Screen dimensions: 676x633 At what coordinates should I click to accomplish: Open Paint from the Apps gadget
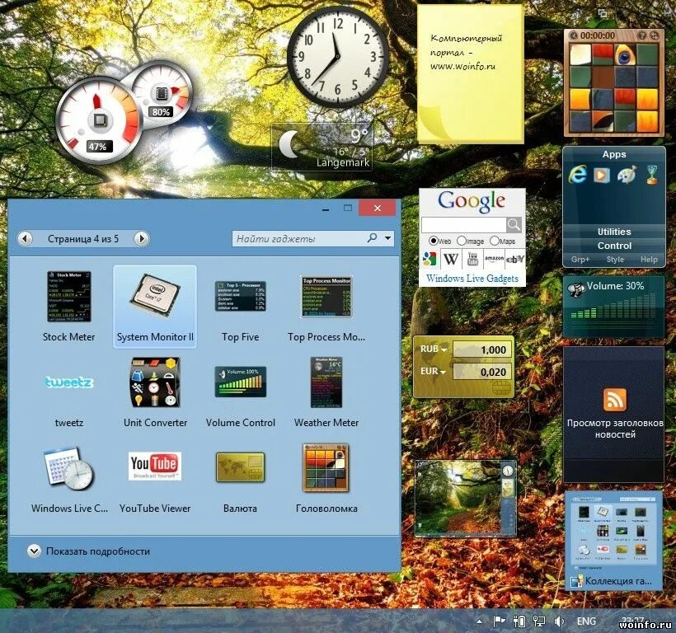click(626, 176)
